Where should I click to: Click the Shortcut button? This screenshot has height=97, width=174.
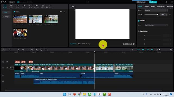coord(141,2)
